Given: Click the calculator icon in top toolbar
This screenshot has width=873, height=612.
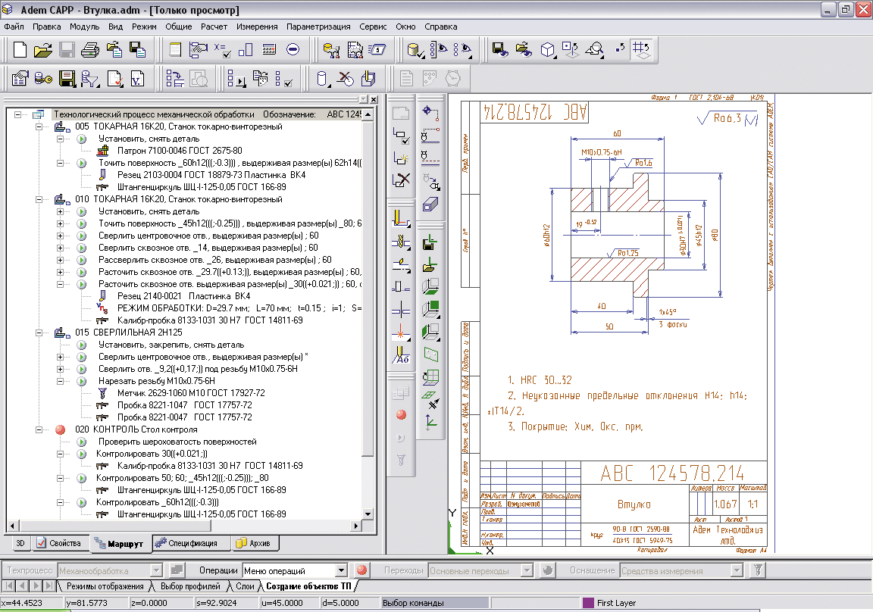Looking at the screenshot, I should pos(269,50).
